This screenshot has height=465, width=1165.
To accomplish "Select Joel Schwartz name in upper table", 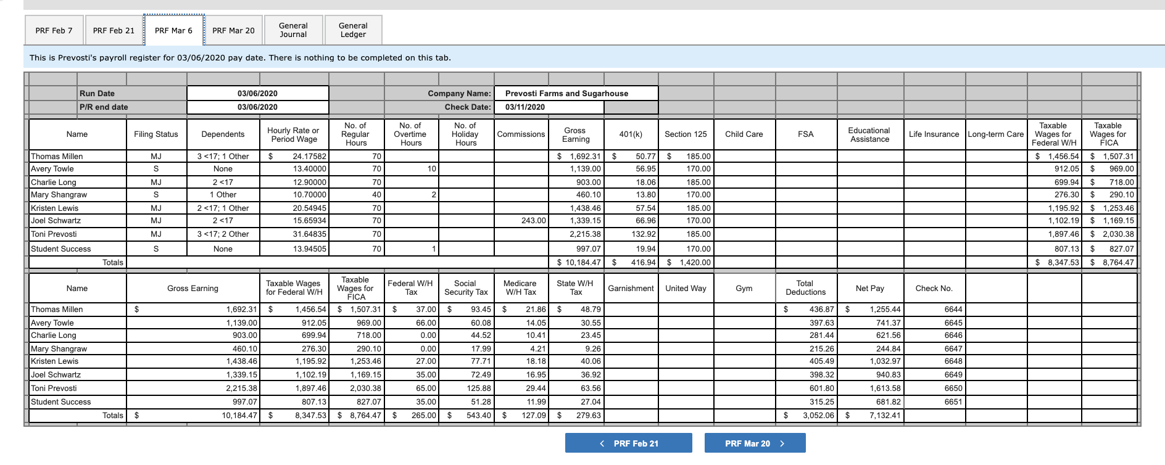I will click(x=77, y=220).
